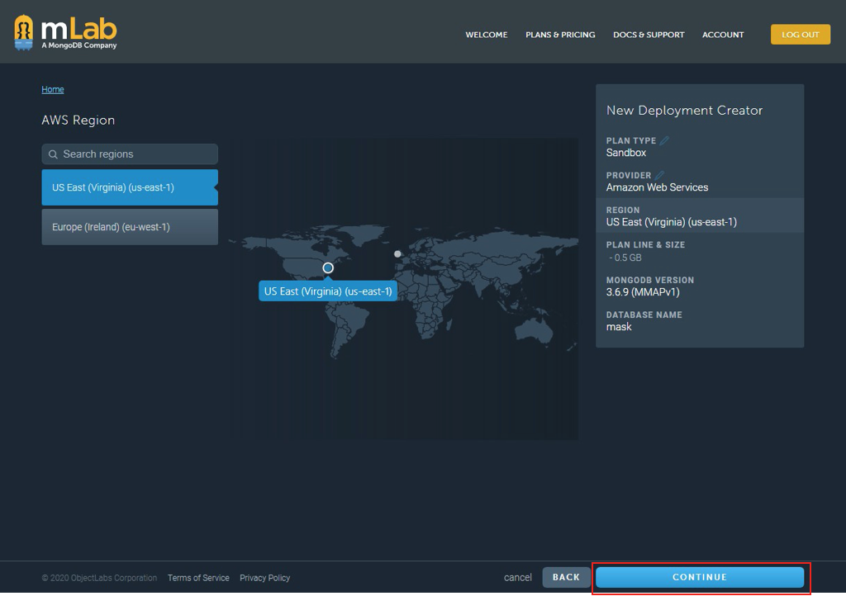
Task: Click the 0.5 GB plan size text
Action: (625, 258)
